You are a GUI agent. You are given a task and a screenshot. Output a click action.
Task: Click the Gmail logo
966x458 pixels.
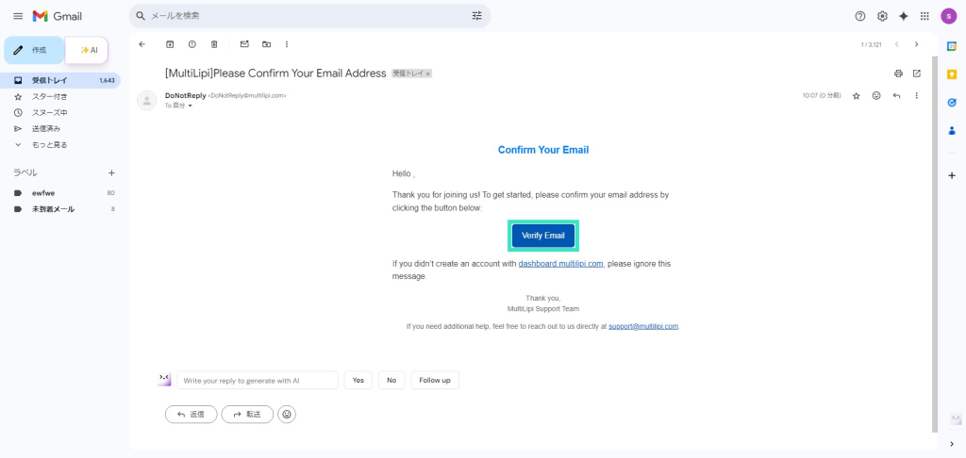click(58, 16)
